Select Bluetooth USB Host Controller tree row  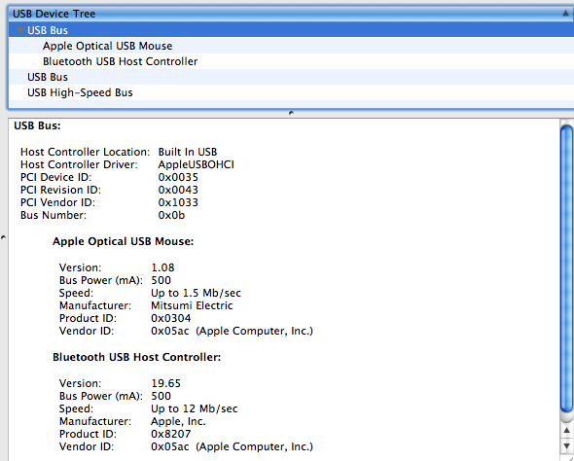[291, 61]
